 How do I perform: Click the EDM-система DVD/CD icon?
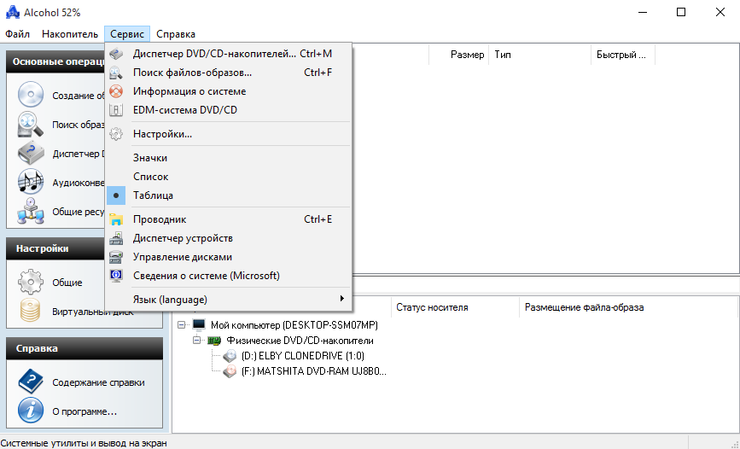pyautogui.click(x=115, y=110)
